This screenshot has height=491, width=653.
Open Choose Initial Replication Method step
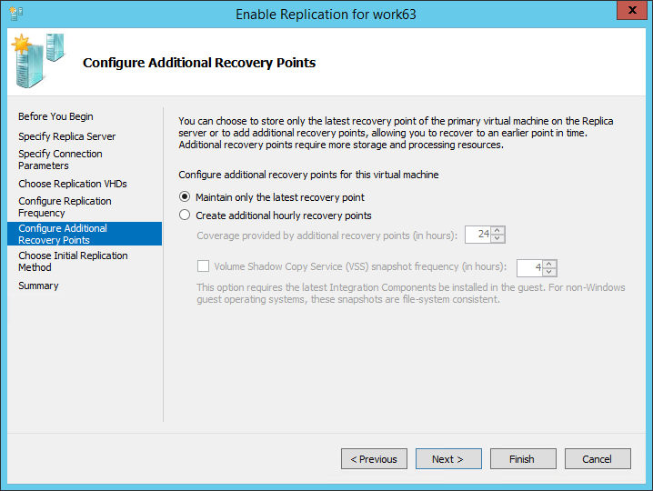(73, 261)
